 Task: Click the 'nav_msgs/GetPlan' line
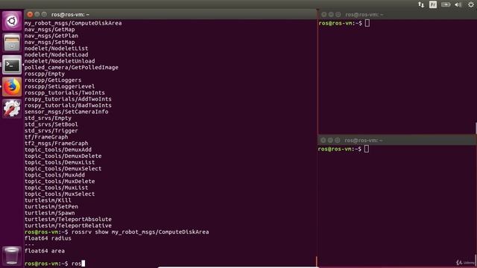coord(51,36)
